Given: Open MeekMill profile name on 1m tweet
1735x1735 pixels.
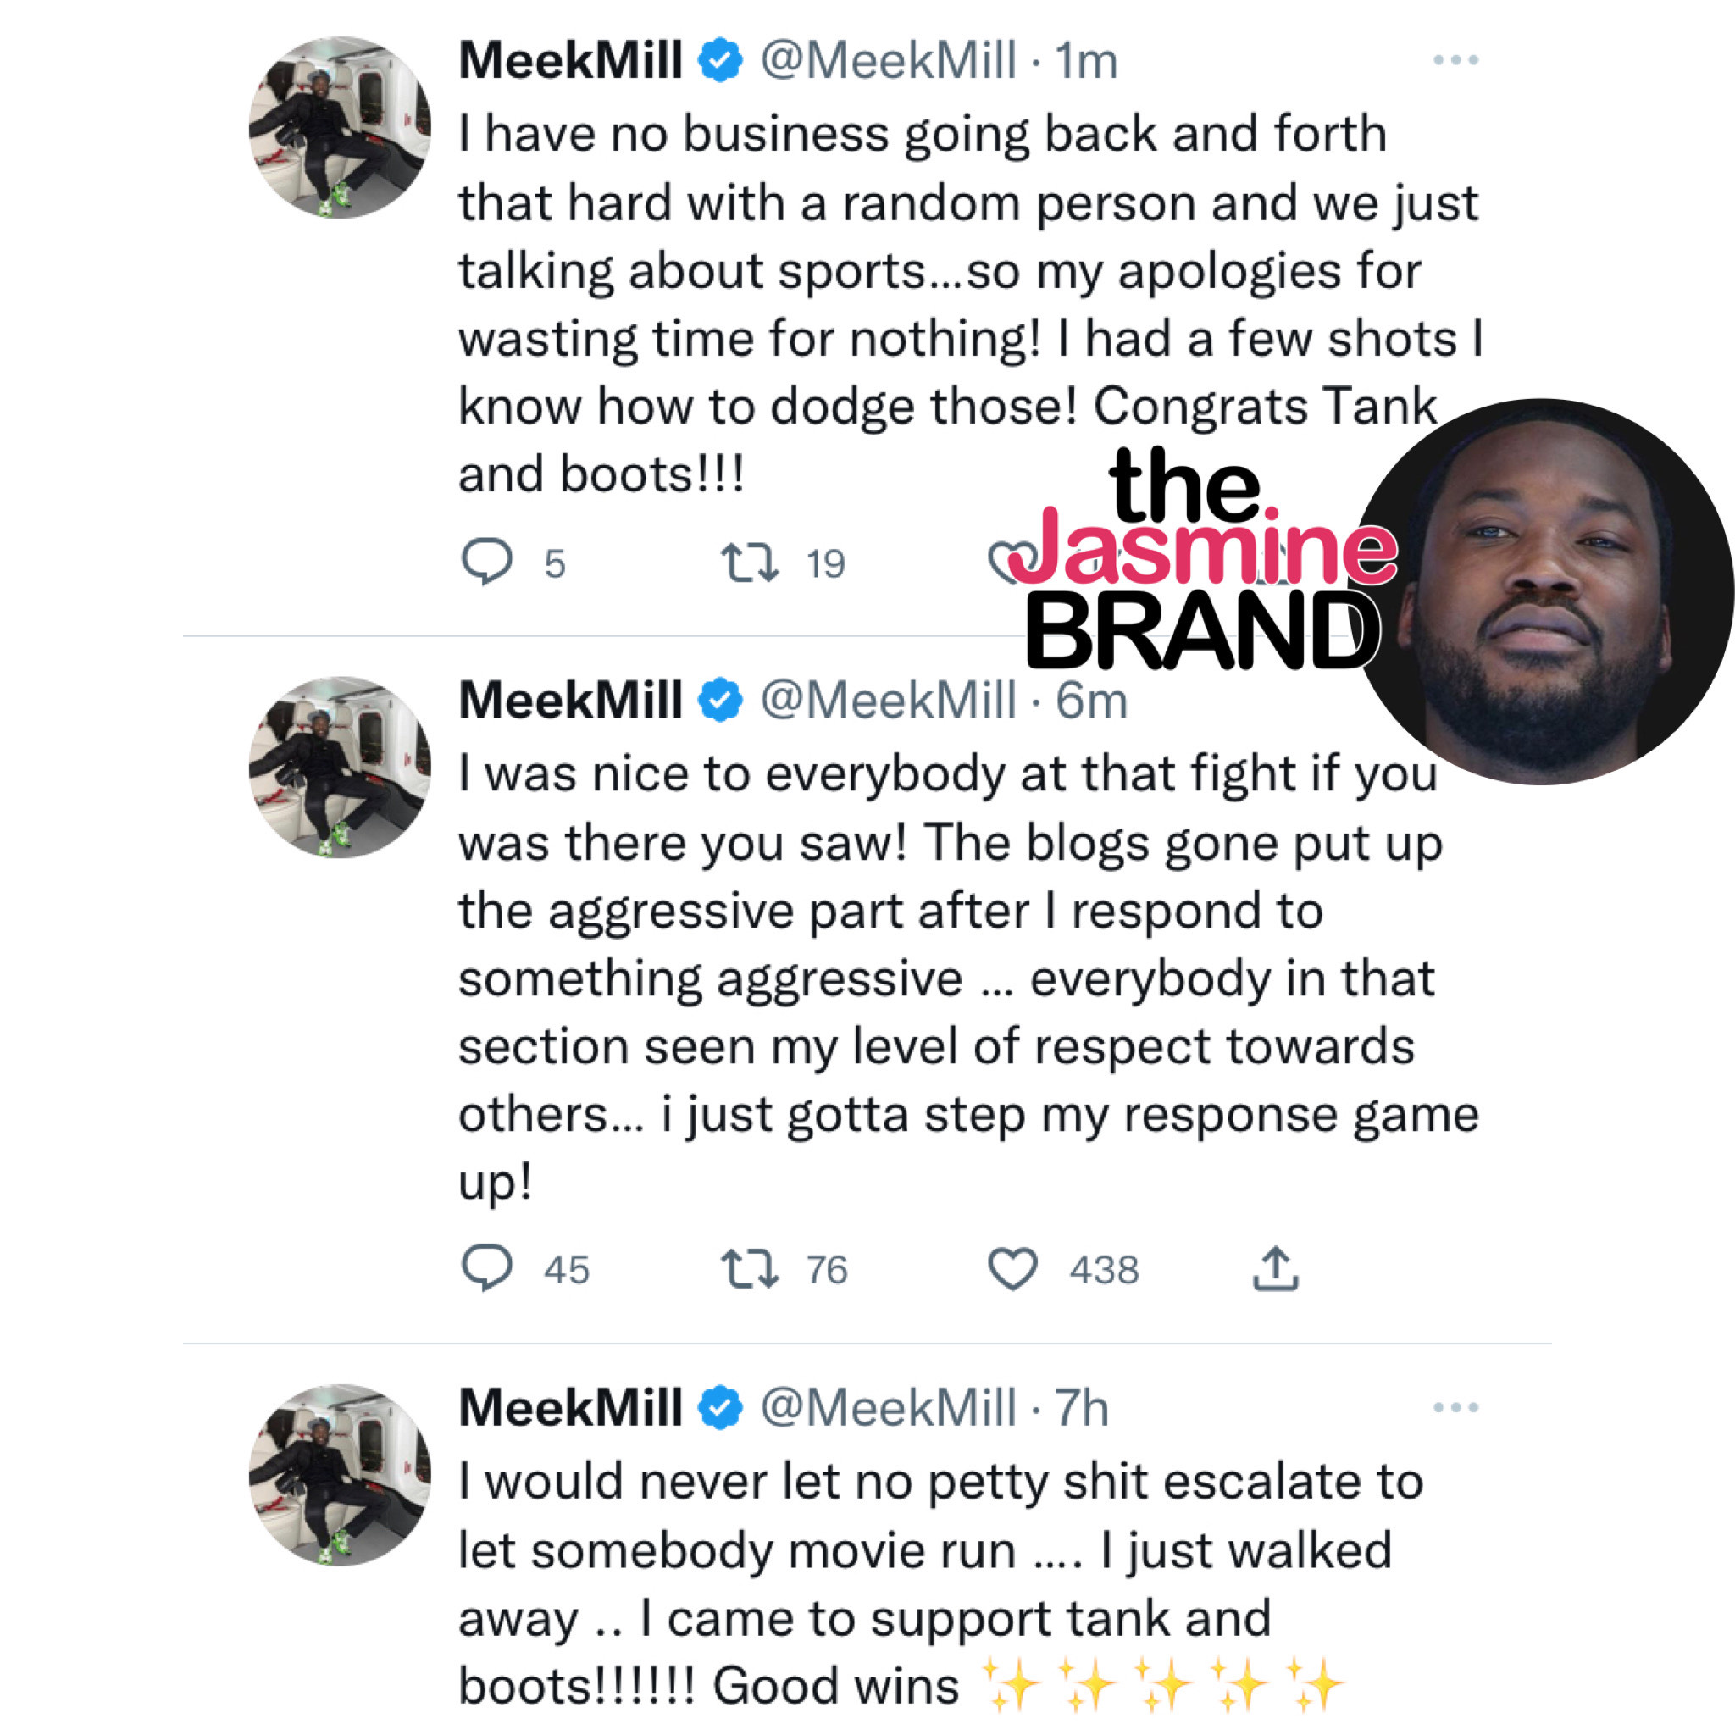Looking at the screenshot, I should click(570, 61).
